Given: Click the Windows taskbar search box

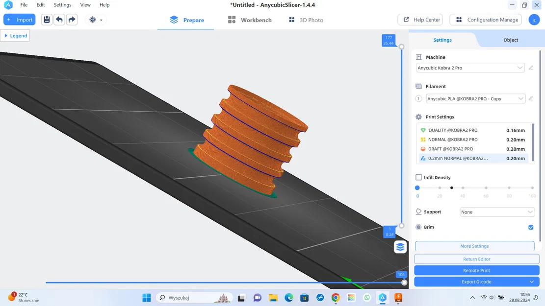Looking at the screenshot, I should 194,298.
